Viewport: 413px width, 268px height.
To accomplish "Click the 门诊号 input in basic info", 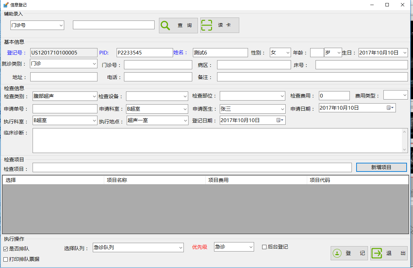I will click(158, 65).
